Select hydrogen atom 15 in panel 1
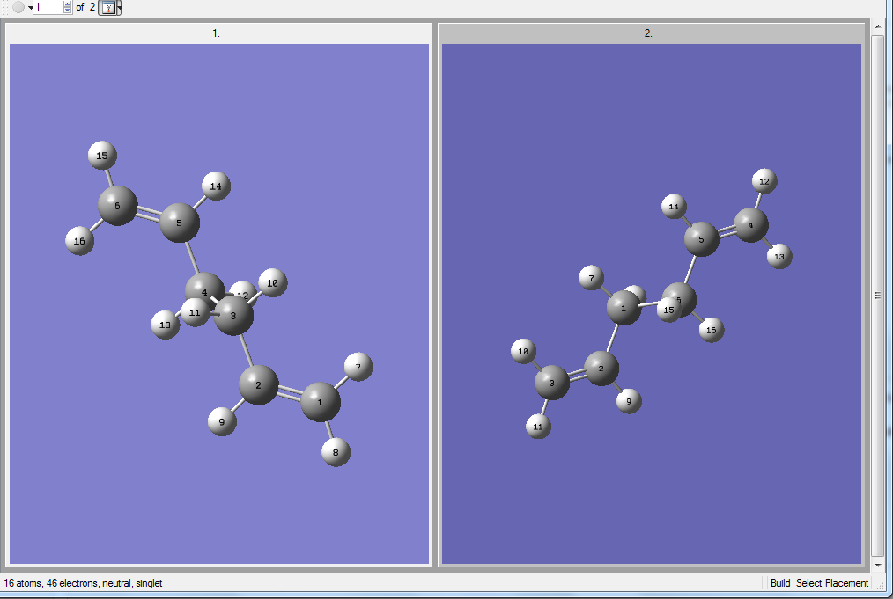This screenshot has height=599, width=893. click(x=102, y=156)
